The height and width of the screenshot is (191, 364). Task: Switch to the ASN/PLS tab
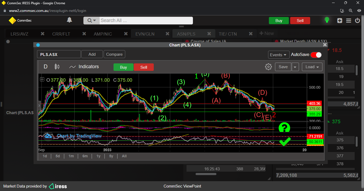[x=186, y=34]
